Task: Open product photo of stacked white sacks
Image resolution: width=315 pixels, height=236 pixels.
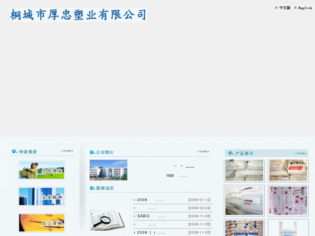Action: click(x=244, y=200)
